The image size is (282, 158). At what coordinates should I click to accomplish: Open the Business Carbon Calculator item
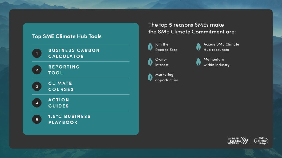tap(74, 53)
